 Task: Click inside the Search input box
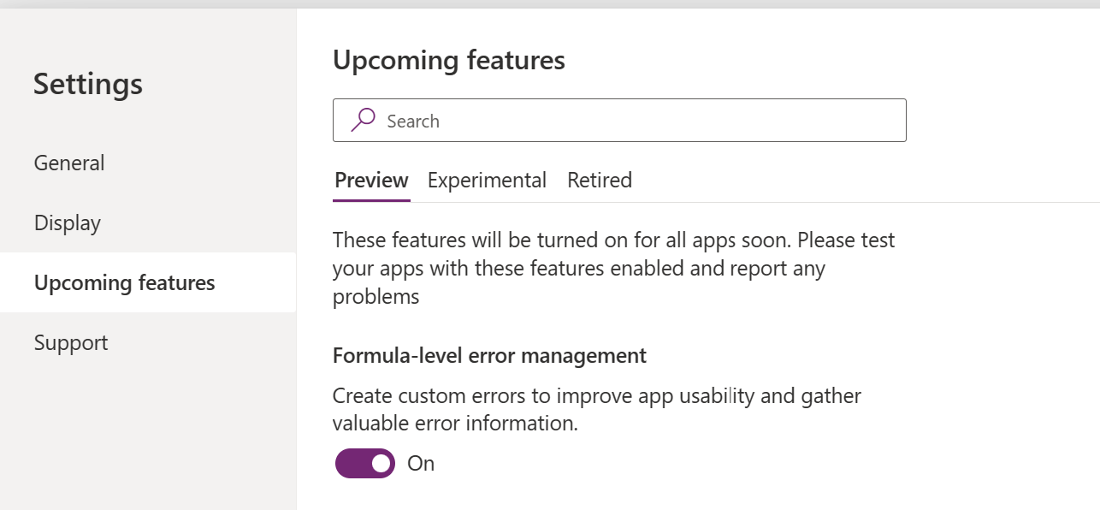click(599, 120)
